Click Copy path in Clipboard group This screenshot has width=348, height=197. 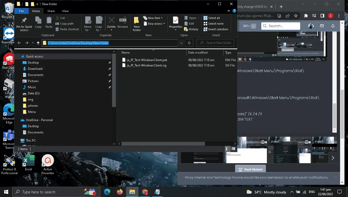point(64,24)
